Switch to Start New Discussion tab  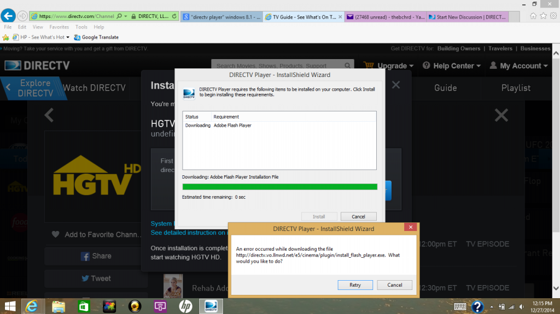point(468,17)
